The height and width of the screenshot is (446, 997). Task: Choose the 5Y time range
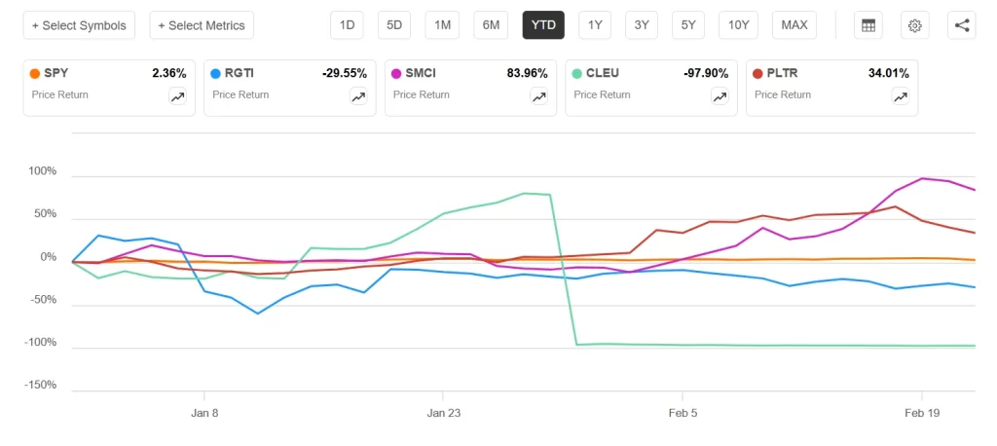point(688,25)
